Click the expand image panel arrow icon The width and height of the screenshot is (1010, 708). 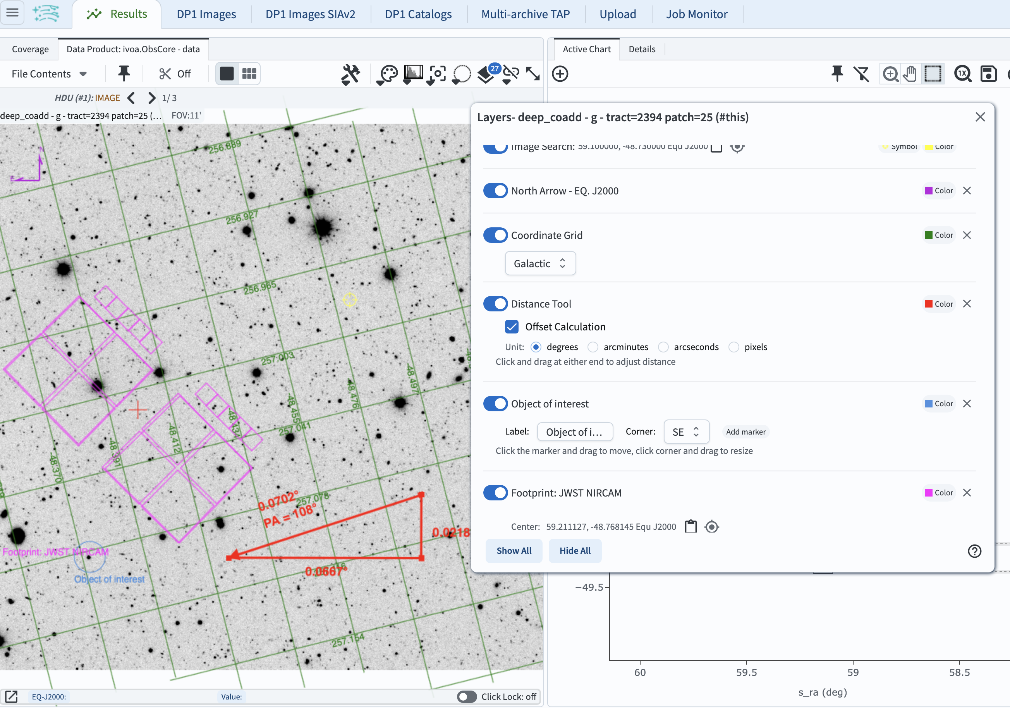click(x=533, y=74)
